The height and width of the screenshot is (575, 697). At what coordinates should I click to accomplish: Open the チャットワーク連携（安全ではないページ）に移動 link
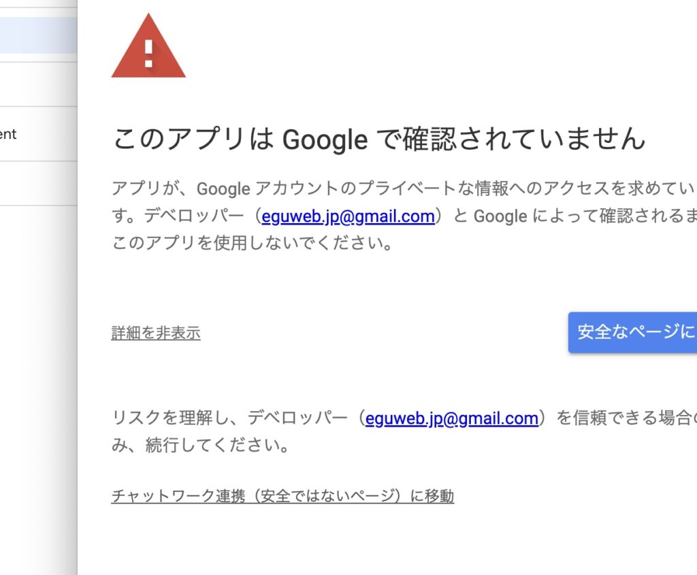tap(282, 496)
